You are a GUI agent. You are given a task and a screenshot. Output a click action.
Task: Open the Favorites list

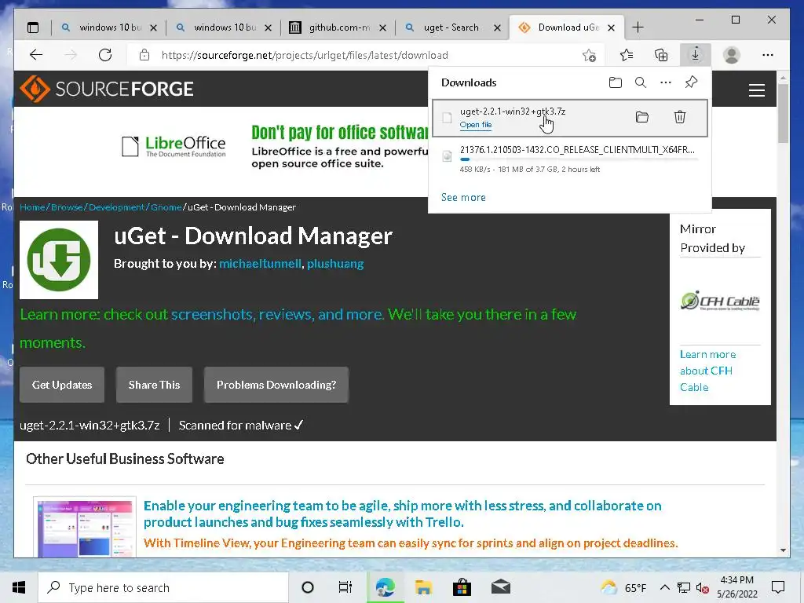click(626, 55)
